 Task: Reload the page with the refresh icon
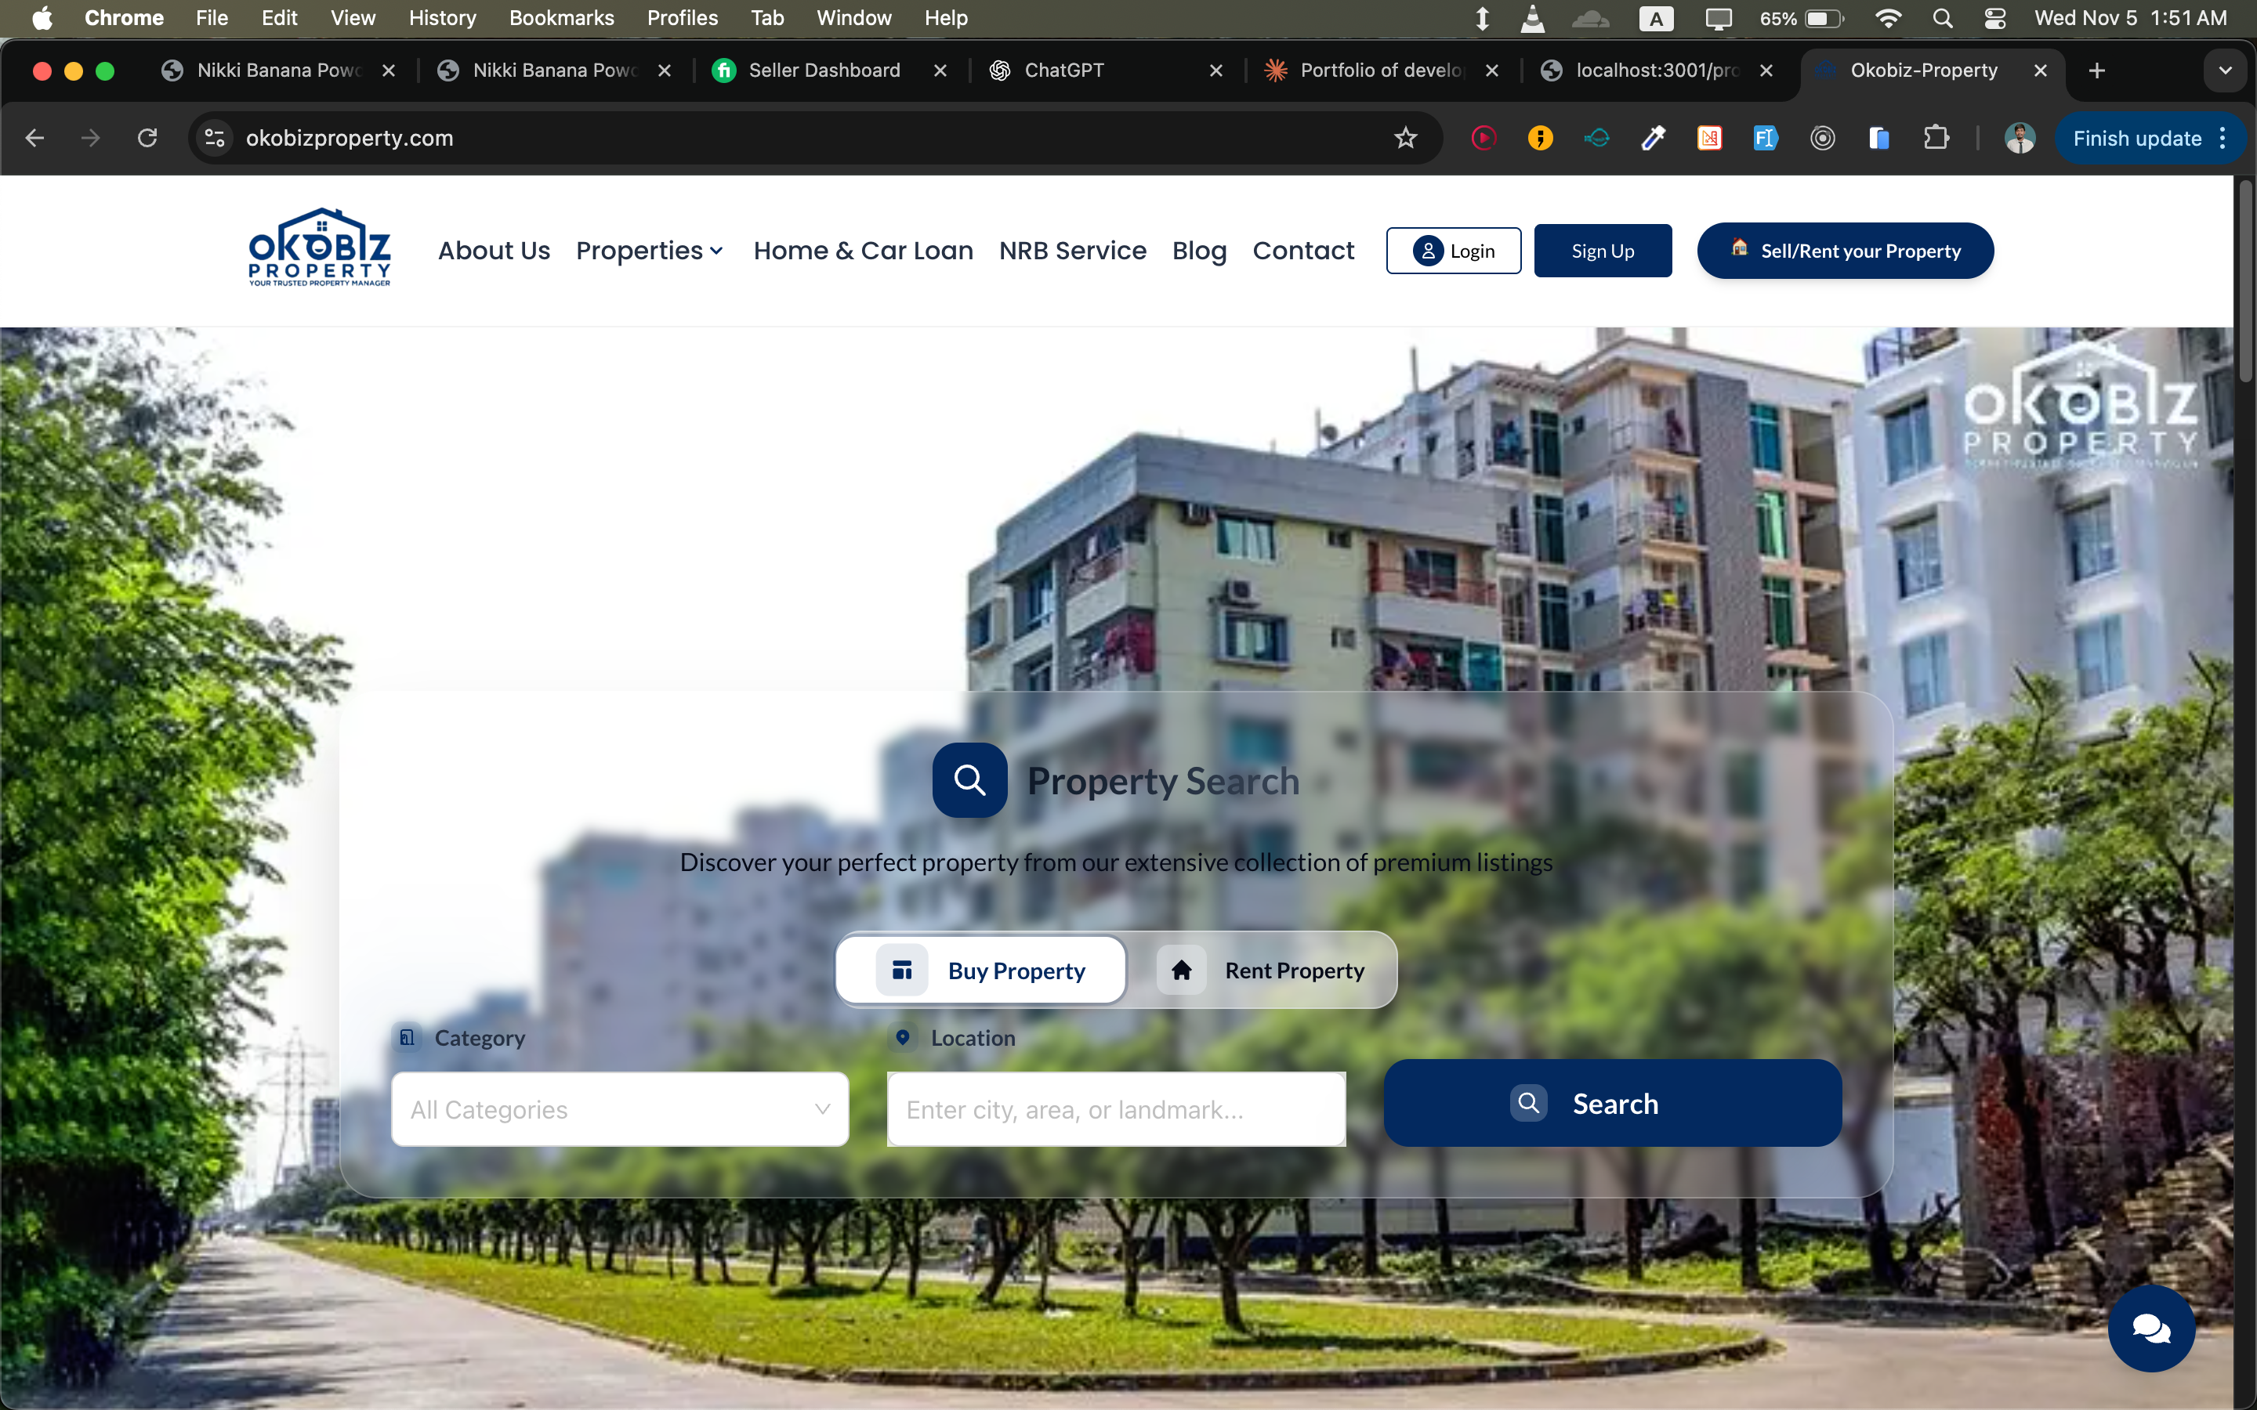(147, 138)
